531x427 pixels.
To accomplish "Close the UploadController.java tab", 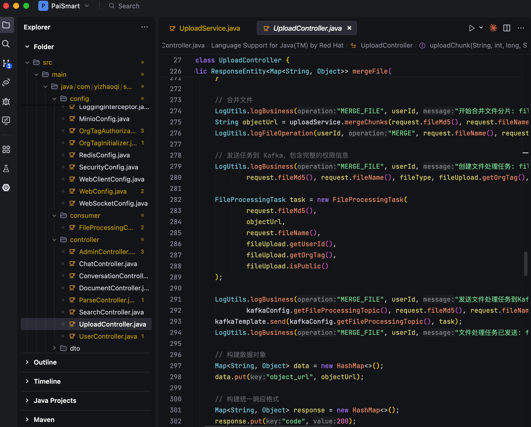I will pos(349,28).
